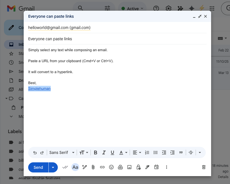Open the insert link tool

pyautogui.click(x=102, y=167)
